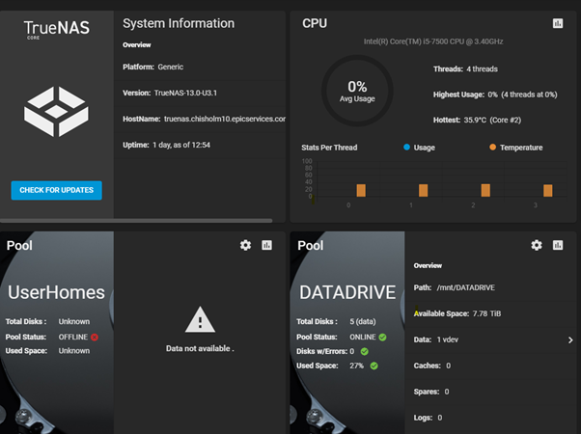Open DATADRIVE pool reports chart icon

(x=558, y=245)
